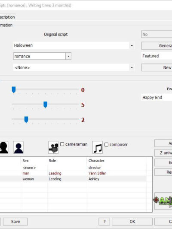
Task: Click the Save button
Action: 15,222
